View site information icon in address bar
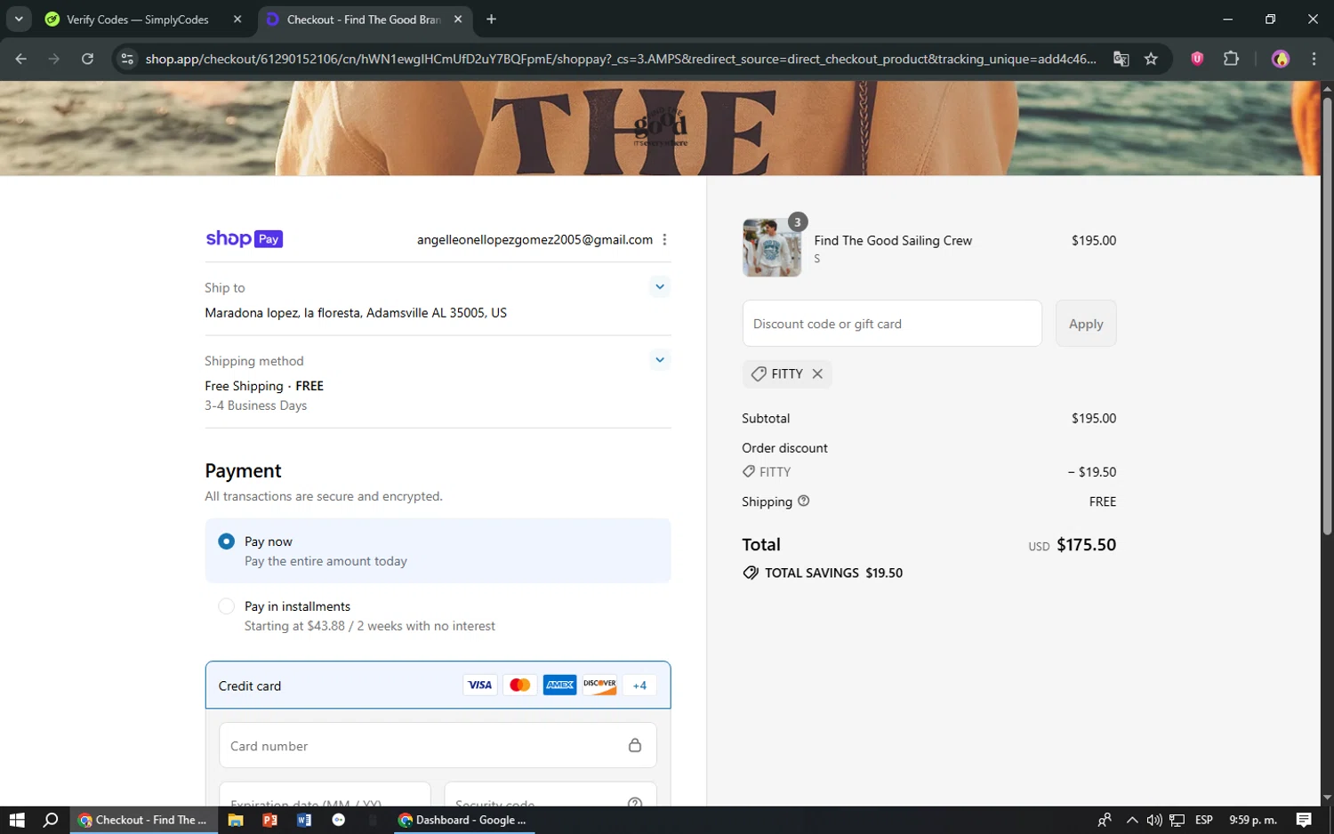The height and width of the screenshot is (834, 1334). click(127, 59)
